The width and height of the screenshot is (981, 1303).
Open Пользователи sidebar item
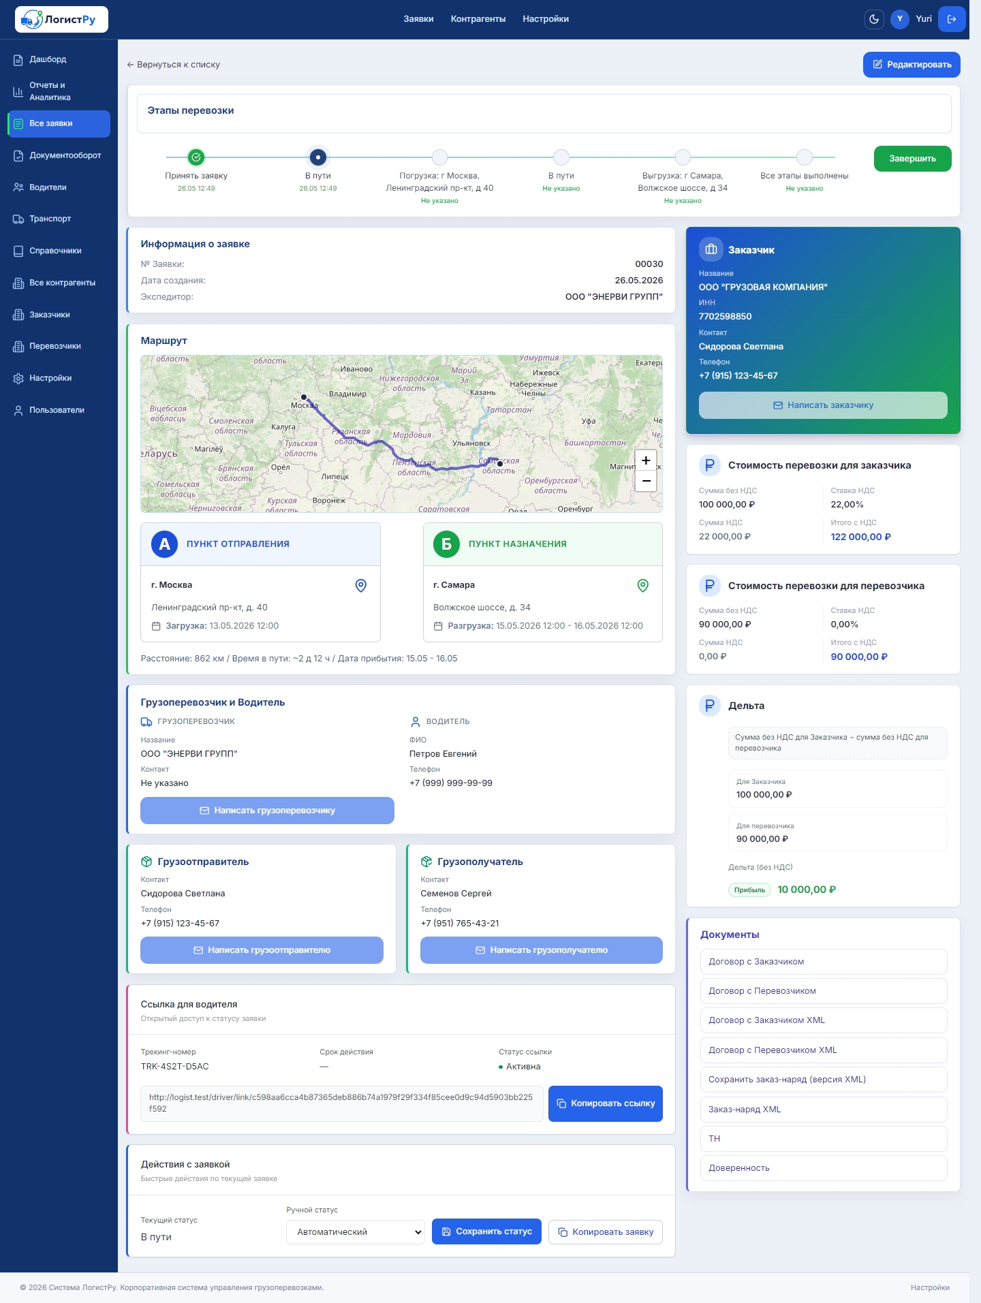point(59,410)
